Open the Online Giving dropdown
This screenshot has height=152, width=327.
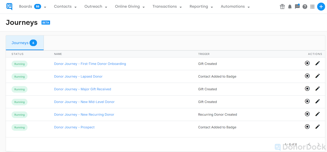130,6
